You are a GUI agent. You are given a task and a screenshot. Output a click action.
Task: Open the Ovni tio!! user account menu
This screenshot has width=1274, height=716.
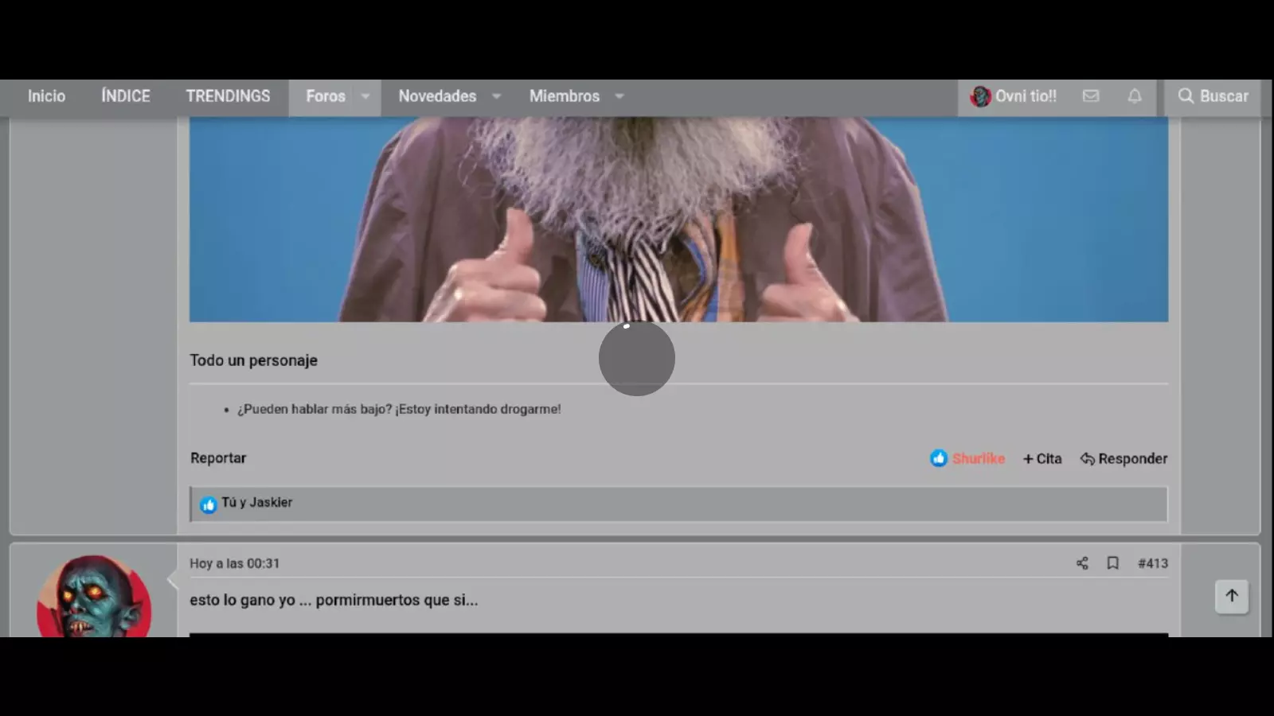pos(1013,96)
